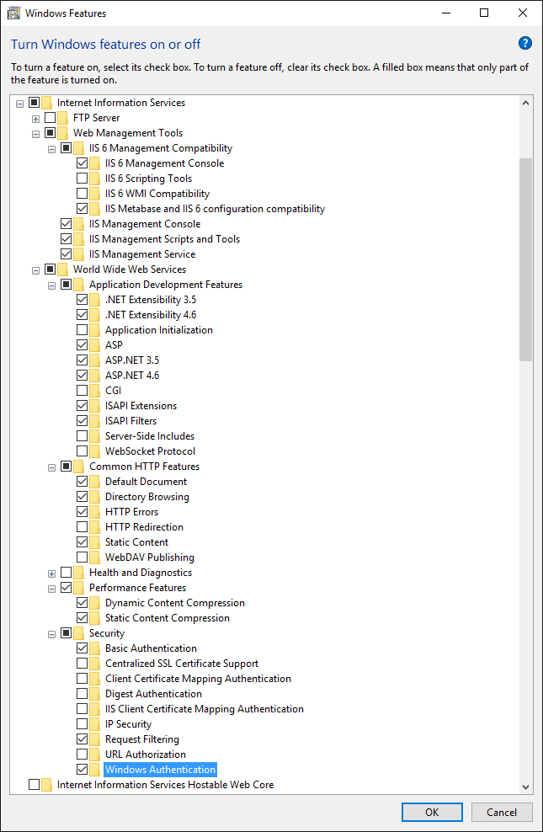Click the CGI folder icon
Viewport: 543px width, 832px height.
pos(94,391)
